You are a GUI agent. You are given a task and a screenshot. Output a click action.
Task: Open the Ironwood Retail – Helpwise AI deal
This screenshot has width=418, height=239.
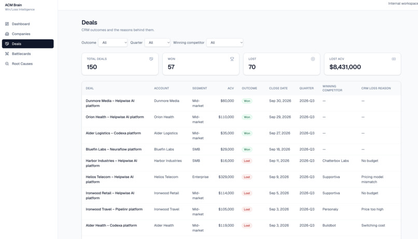coord(110,196)
